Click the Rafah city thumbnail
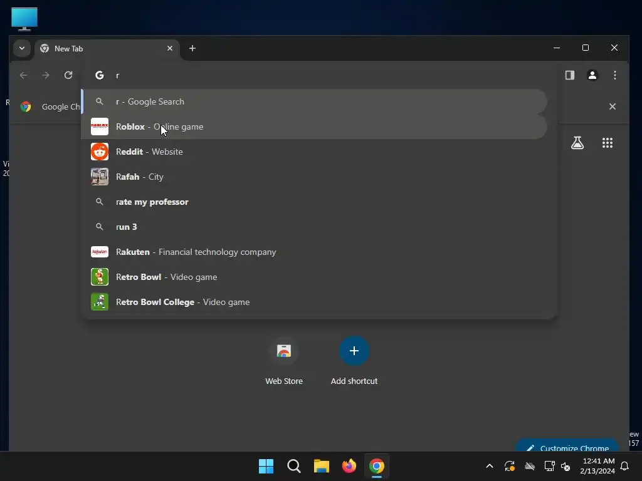The height and width of the screenshot is (481, 642). [x=100, y=177]
